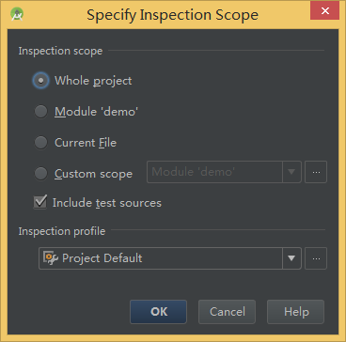Enable the Custom scope radio option
Screen dimensions: 346x342
40,174
